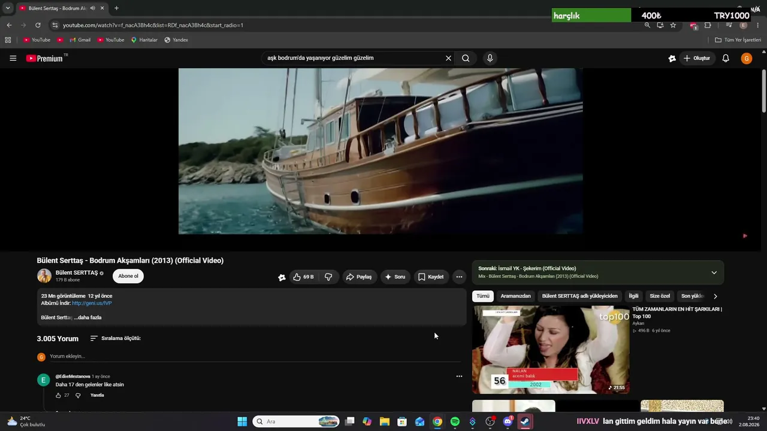Start voice search with the microphone
The image size is (767, 431).
[490, 58]
